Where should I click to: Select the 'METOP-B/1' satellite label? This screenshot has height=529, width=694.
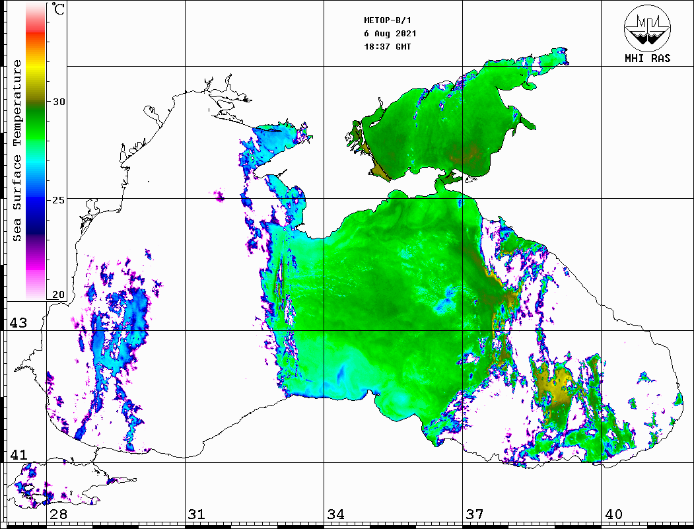pos(387,20)
